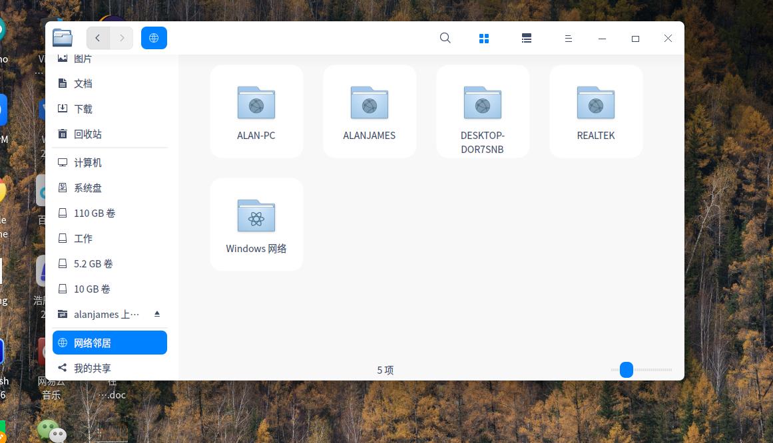Go forward with the right arrow
The width and height of the screenshot is (773, 443).
tap(122, 38)
